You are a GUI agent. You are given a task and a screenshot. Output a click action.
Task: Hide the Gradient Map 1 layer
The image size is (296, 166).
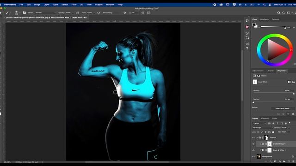point(253,144)
